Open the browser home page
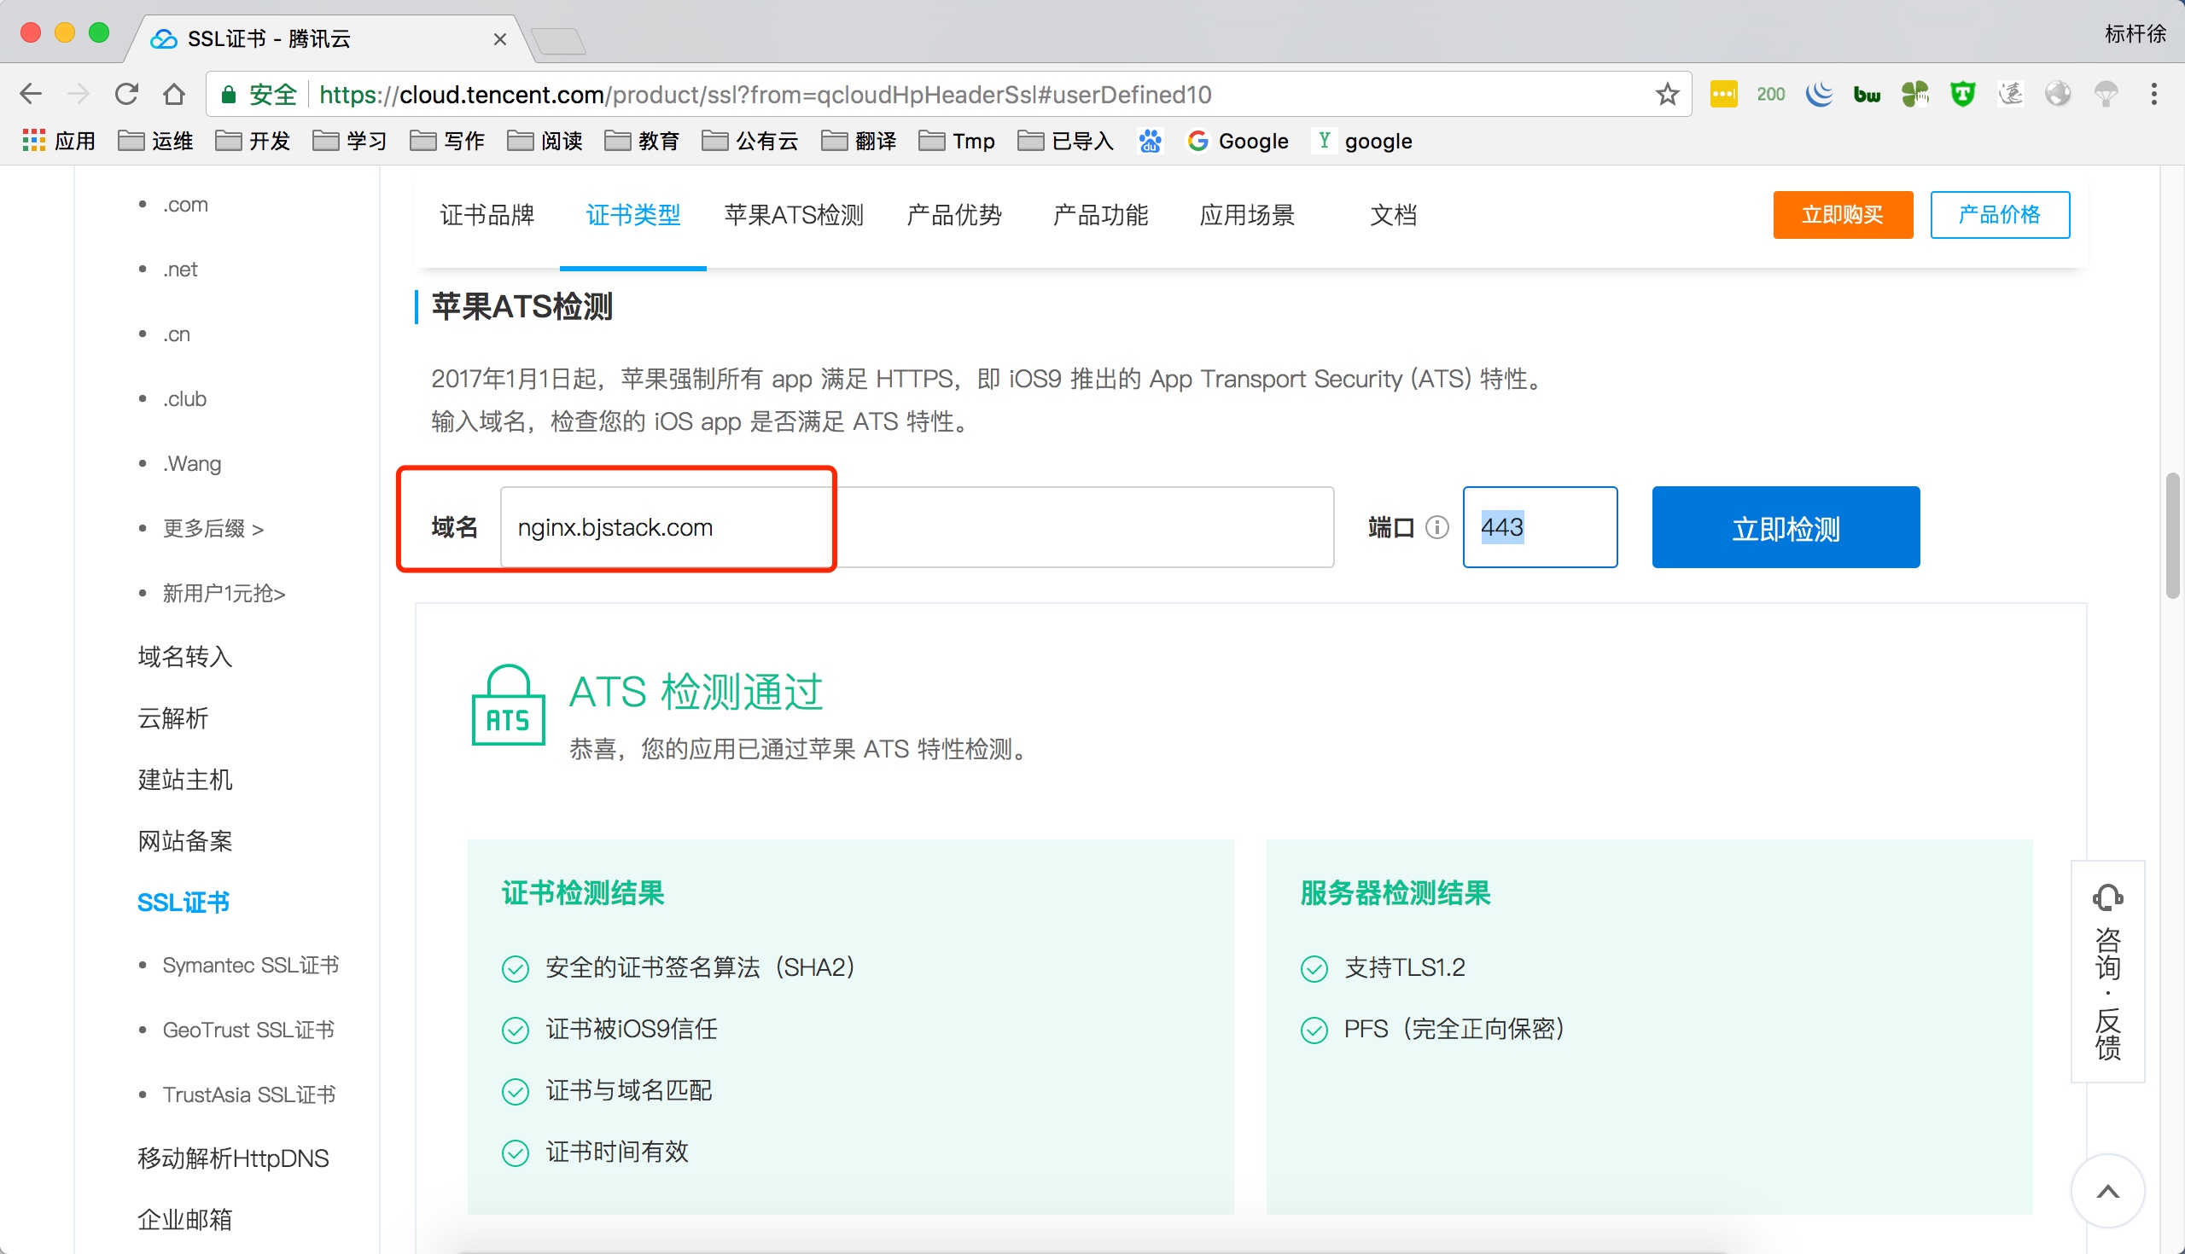Image resolution: width=2185 pixels, height=1254 pixels. coord(174,94)
